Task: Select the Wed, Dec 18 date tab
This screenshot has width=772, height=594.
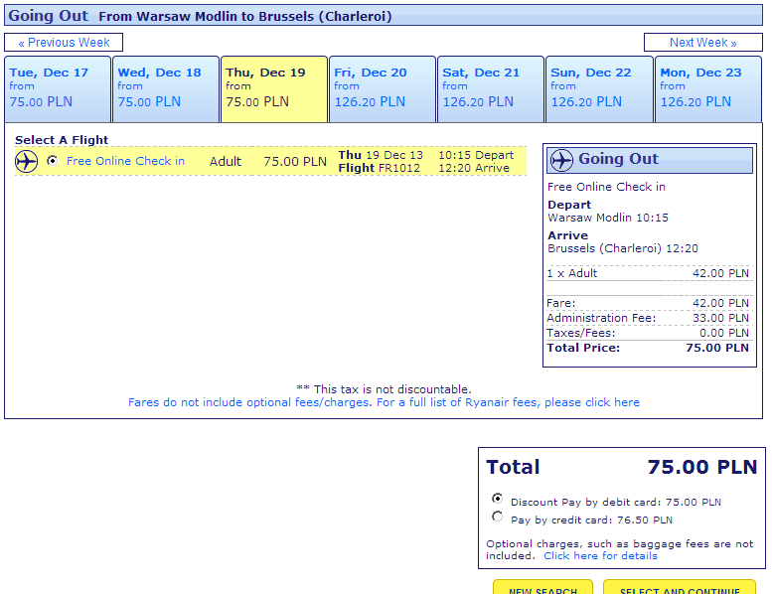Action: tap(166, 88)
